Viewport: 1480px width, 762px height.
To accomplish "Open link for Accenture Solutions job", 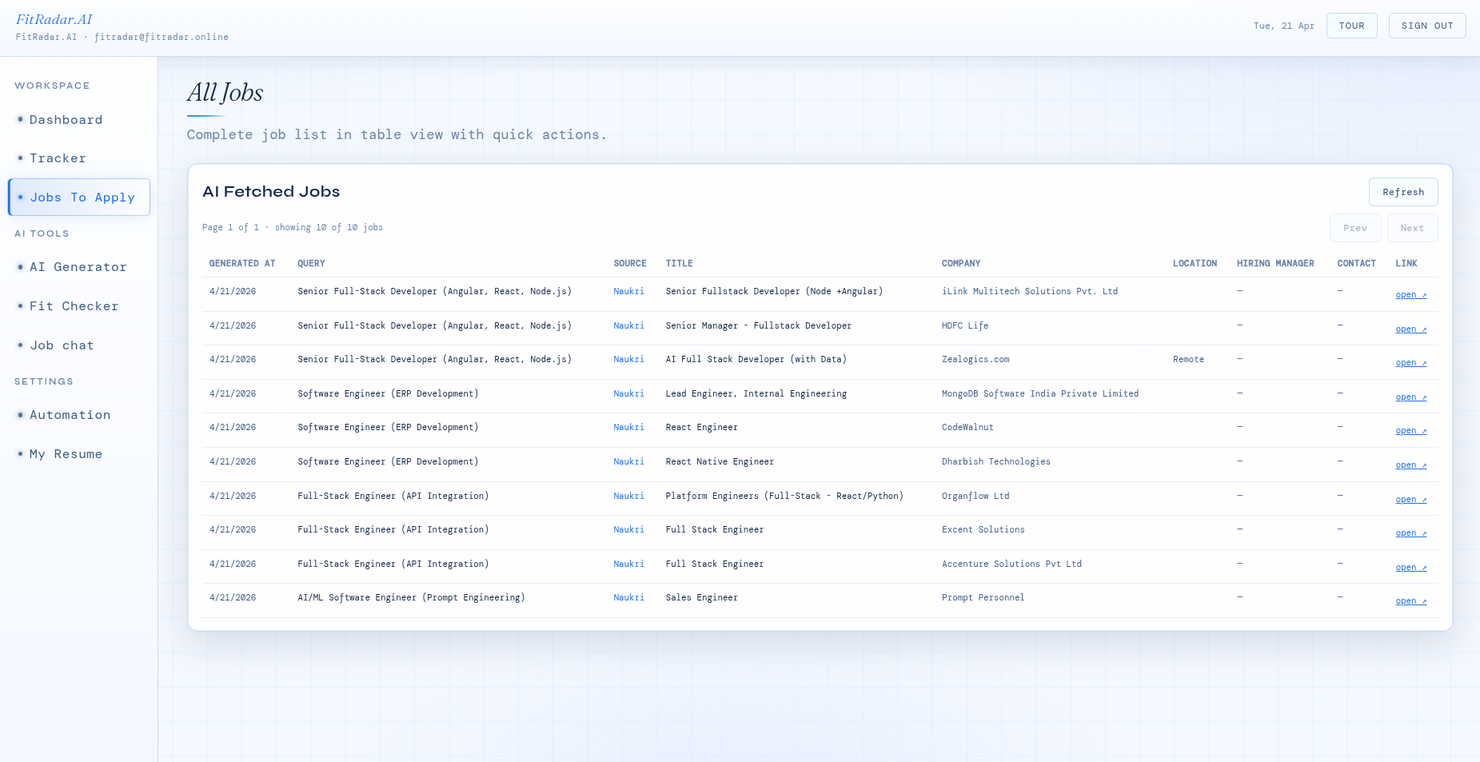I will point(1411,568).
